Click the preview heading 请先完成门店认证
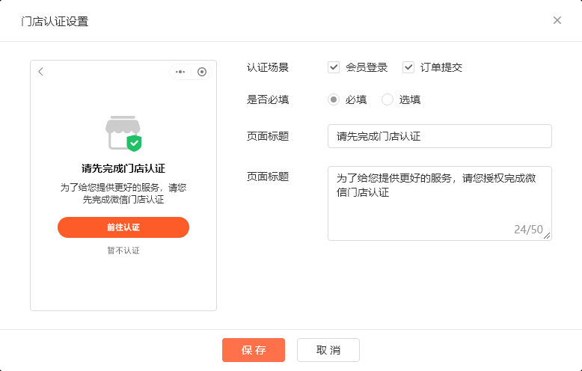The image size is (582, 371). [123, 168]
